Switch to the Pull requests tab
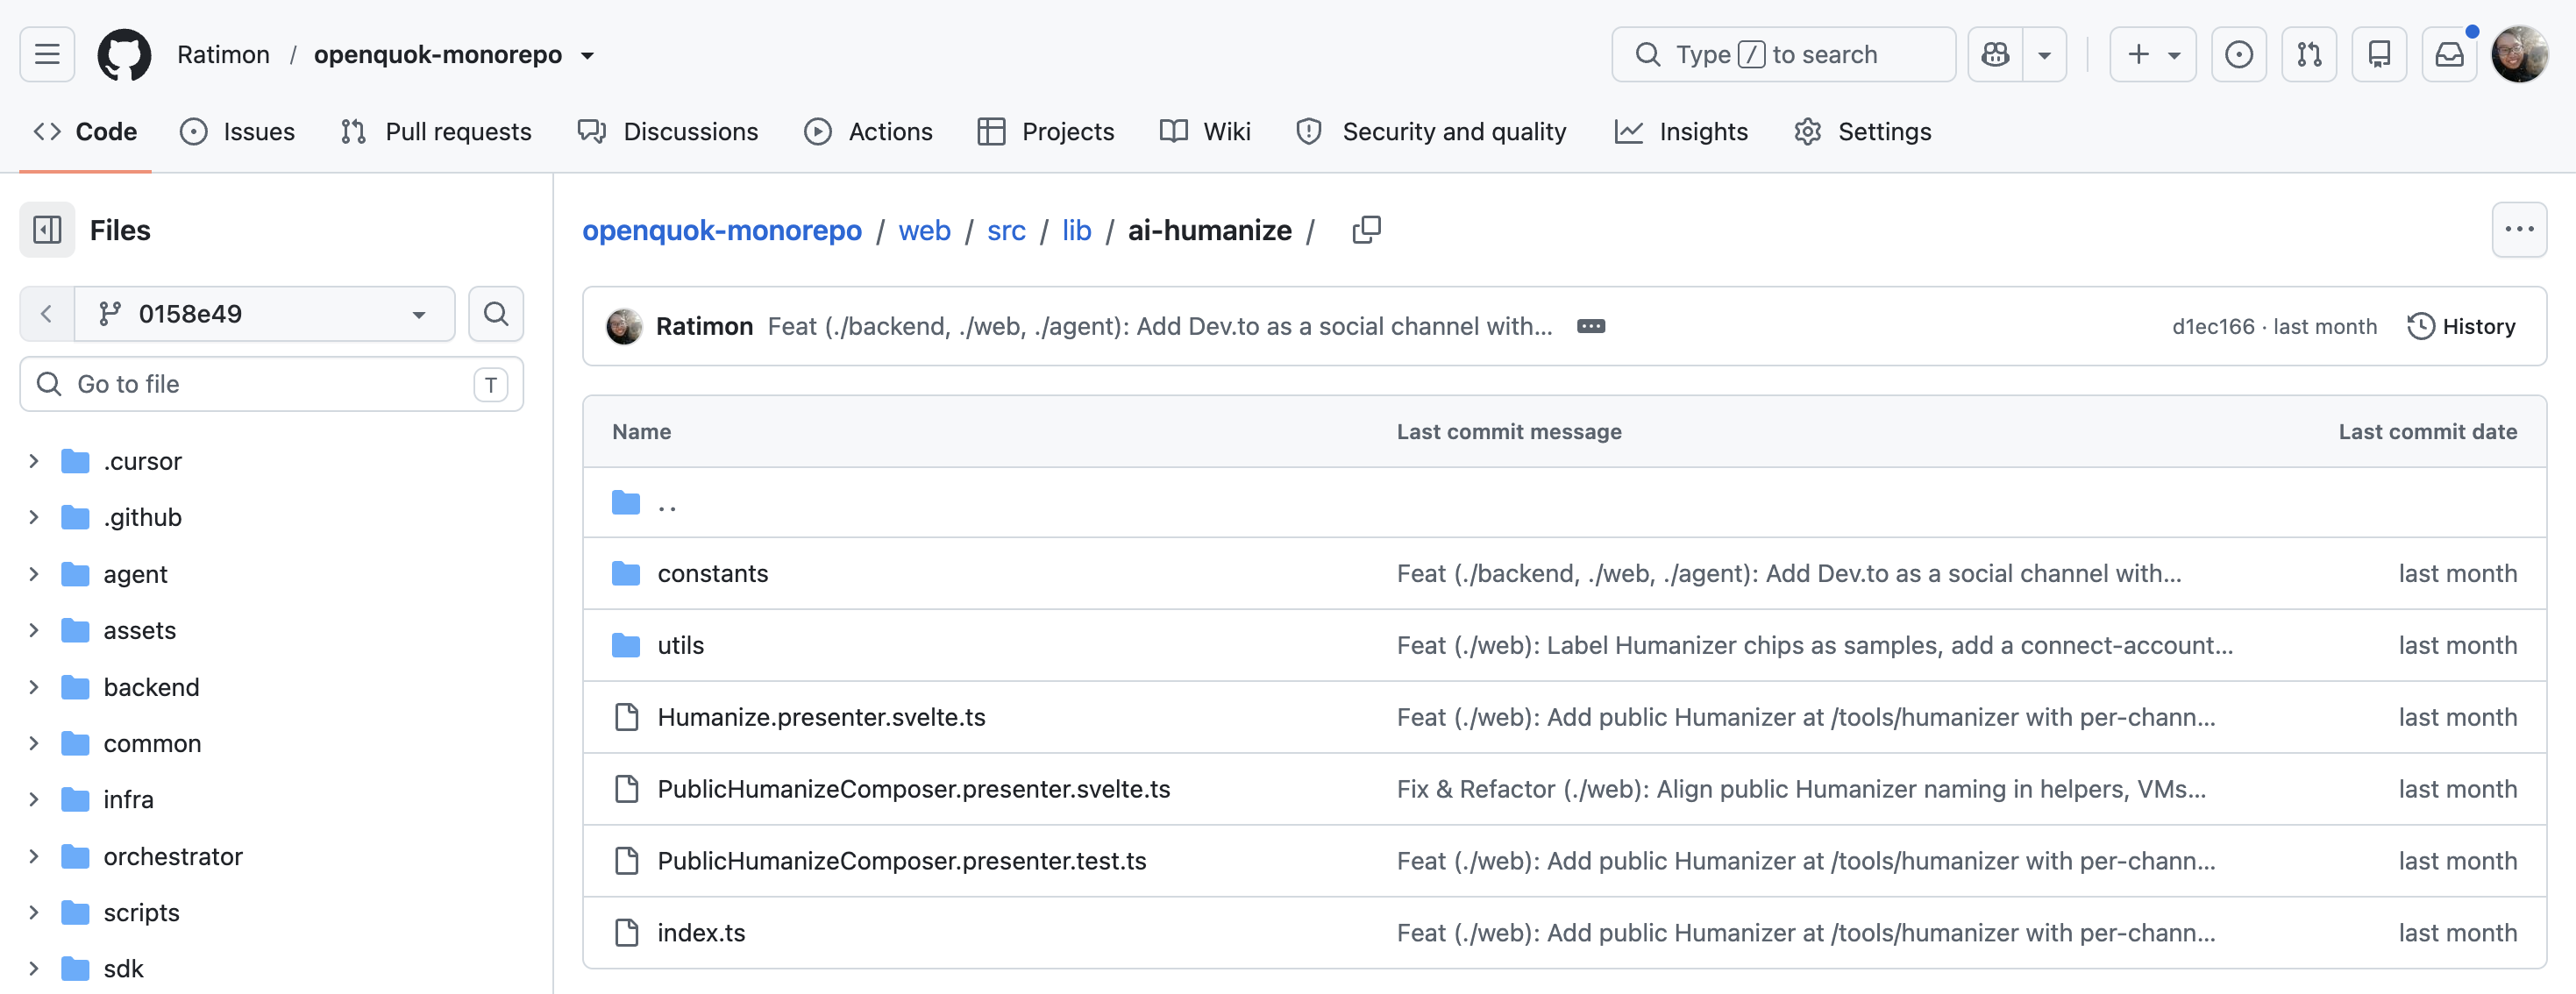 (436, 132)
